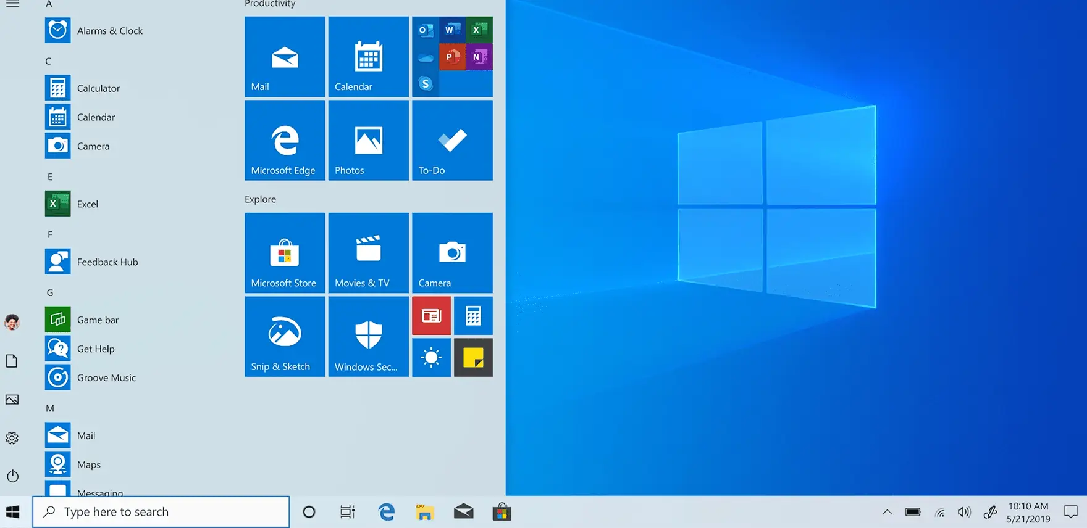The image size is (1087, 528).
Task: Open the To-Do tile
Action: [453, 141]
